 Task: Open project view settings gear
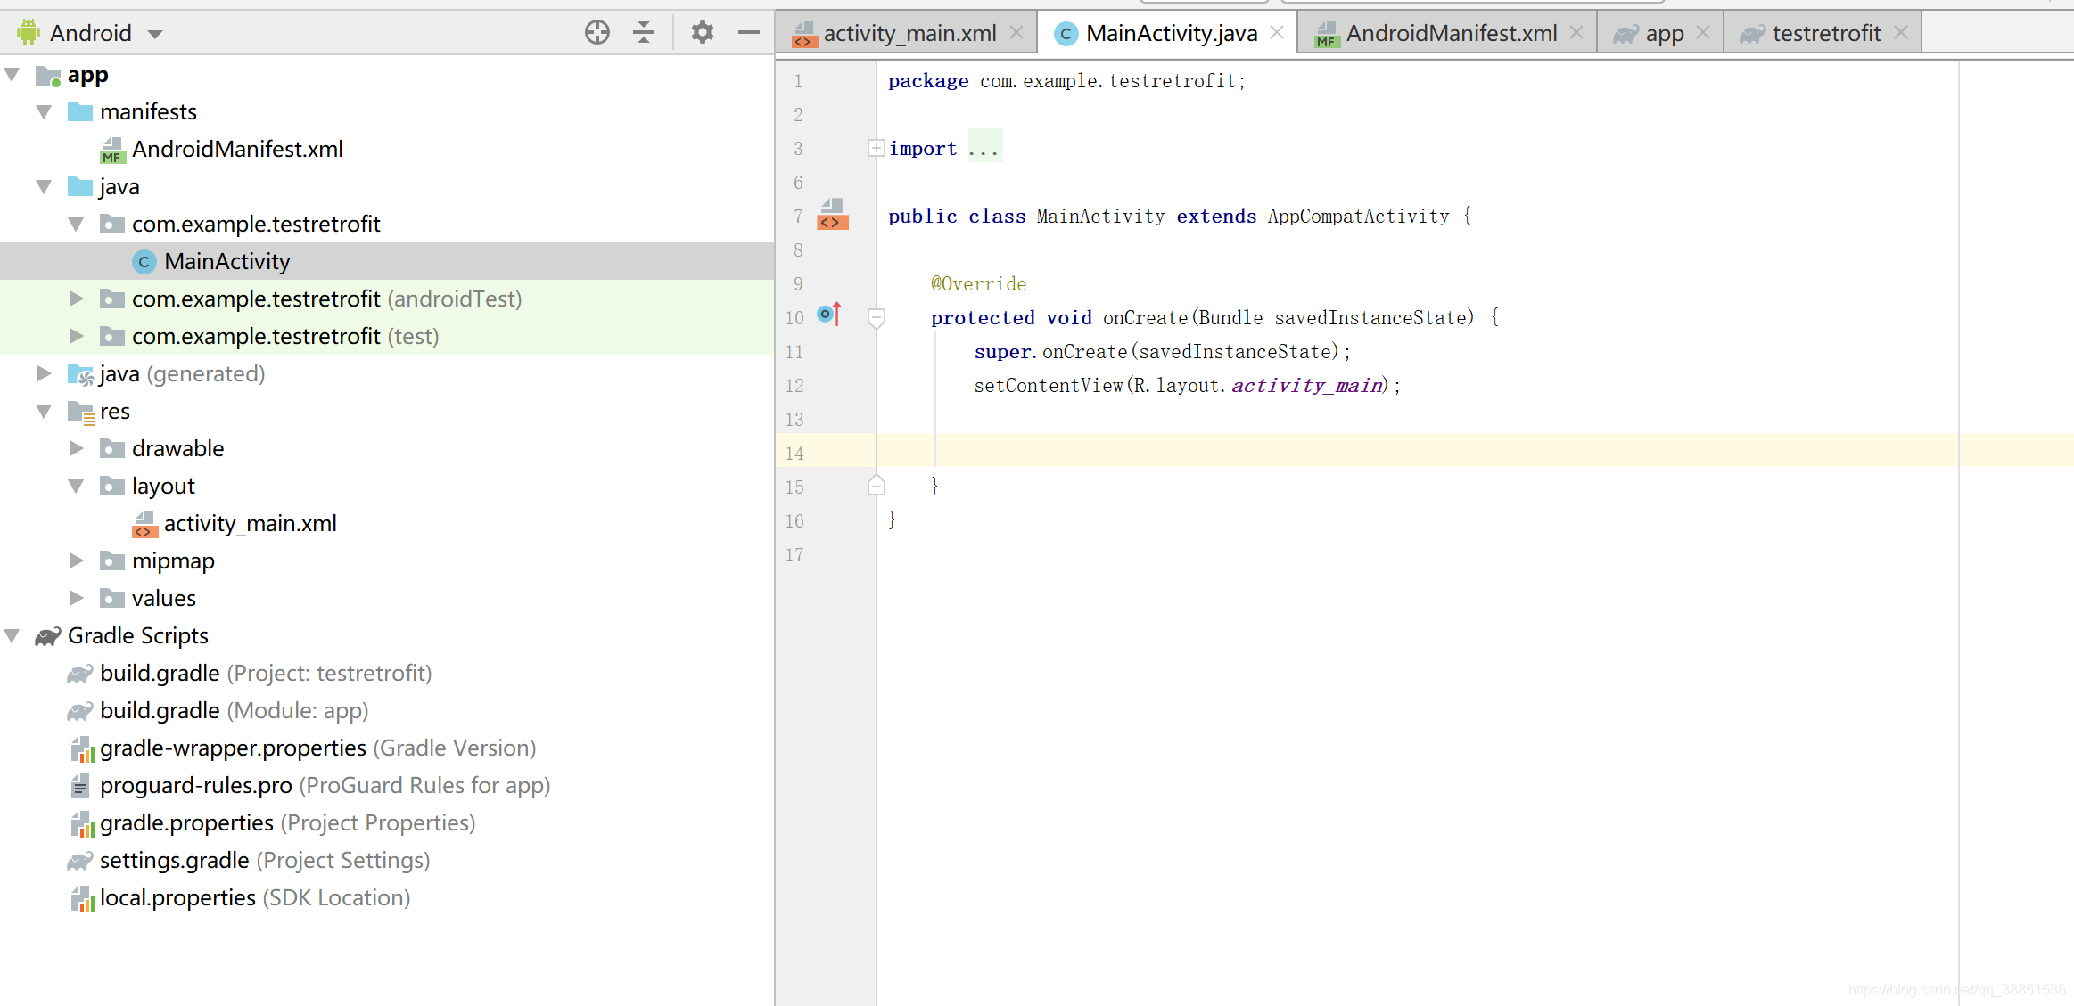coord(702,33)
